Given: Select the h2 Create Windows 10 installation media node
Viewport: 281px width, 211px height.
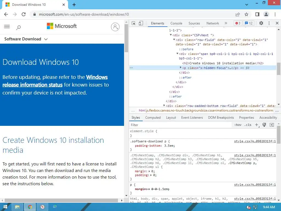Looking at the screenshot, I should 223,63.
